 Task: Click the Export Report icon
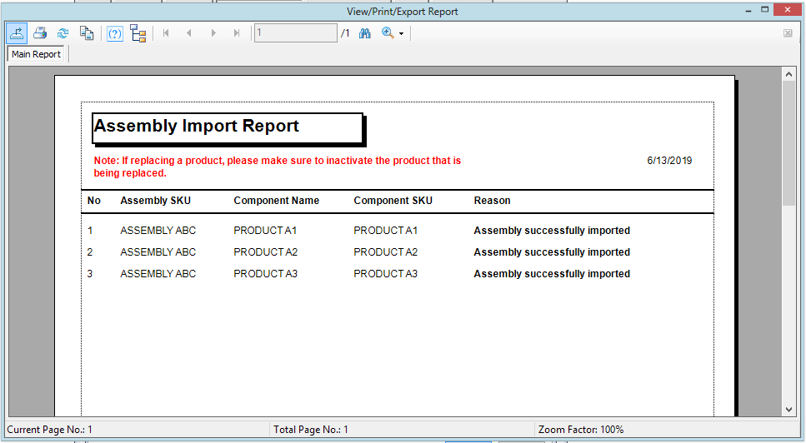(x=17, y=33)
